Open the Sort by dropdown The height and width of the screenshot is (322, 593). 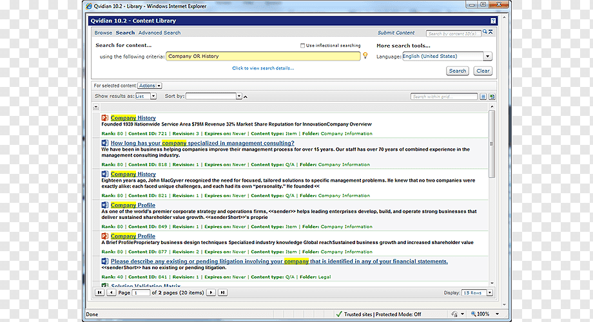click(x=238, y=97)
